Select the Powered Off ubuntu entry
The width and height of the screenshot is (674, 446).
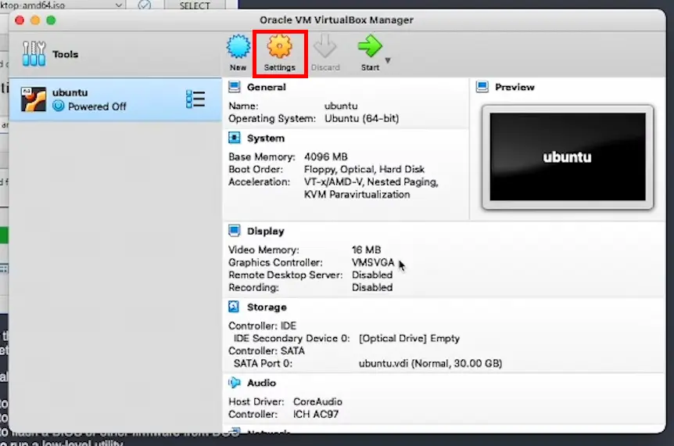(116, 99)
